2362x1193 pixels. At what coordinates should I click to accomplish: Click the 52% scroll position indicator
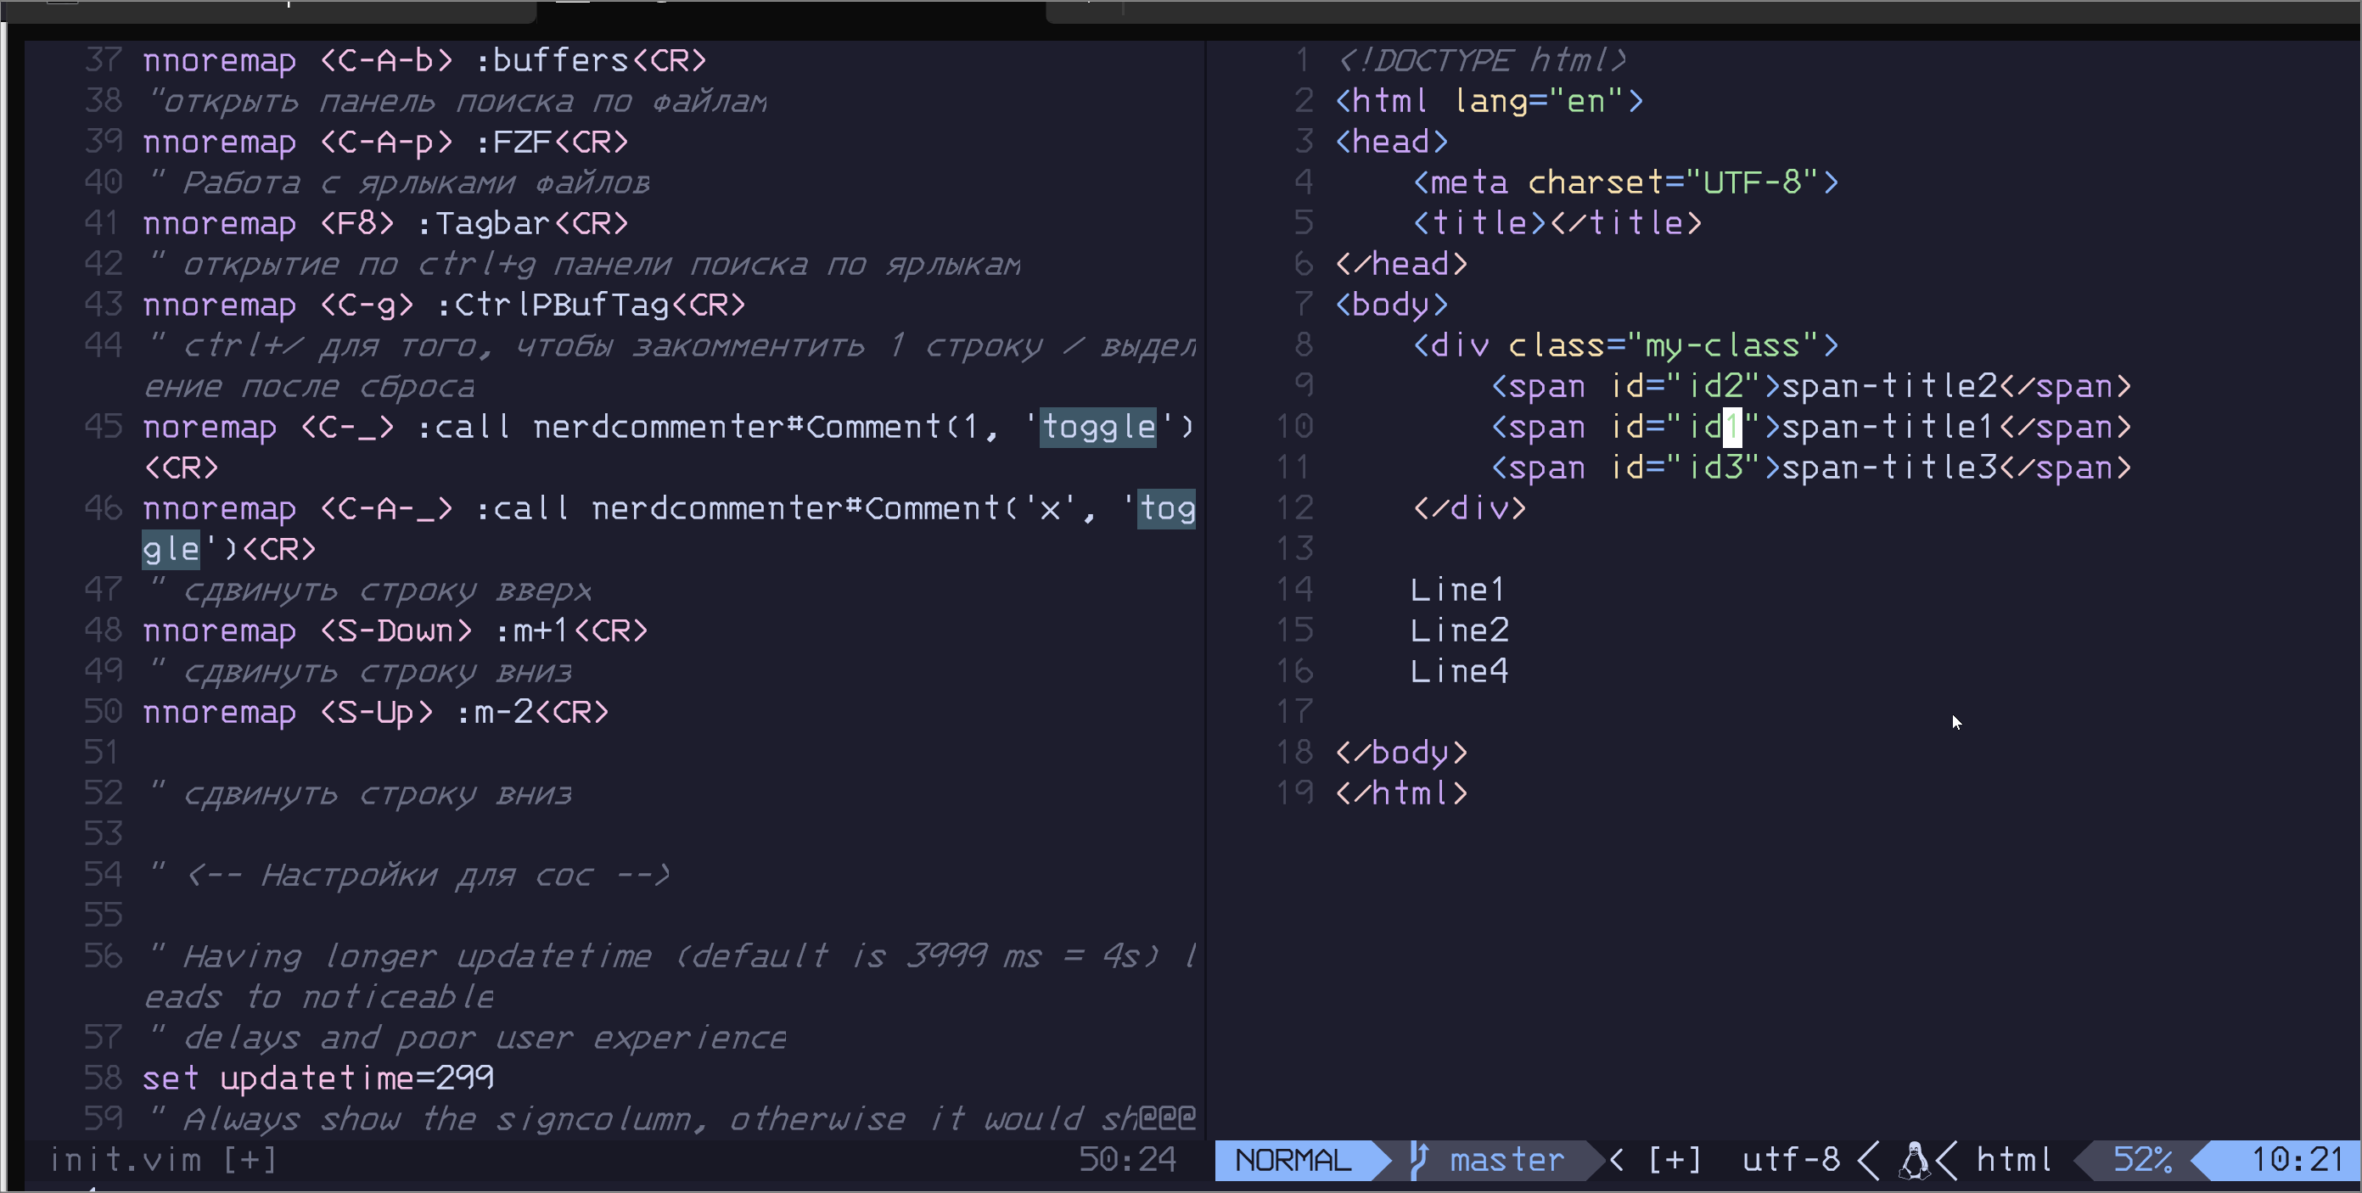(x=2141, y=1160)
